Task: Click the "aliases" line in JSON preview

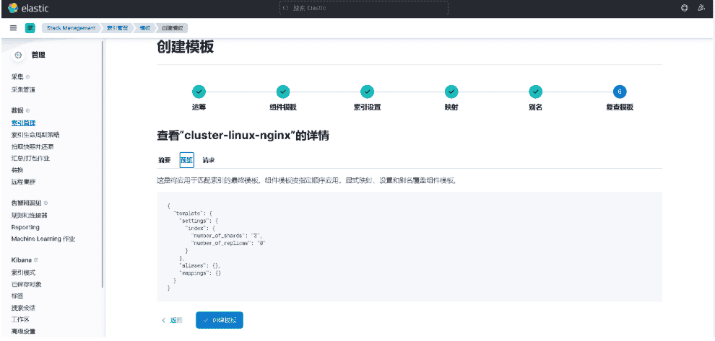Action: (201, 265)
